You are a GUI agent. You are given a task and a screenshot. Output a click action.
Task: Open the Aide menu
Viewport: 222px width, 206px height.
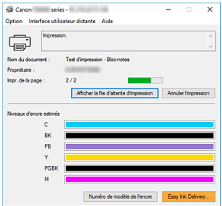[107, 21]
